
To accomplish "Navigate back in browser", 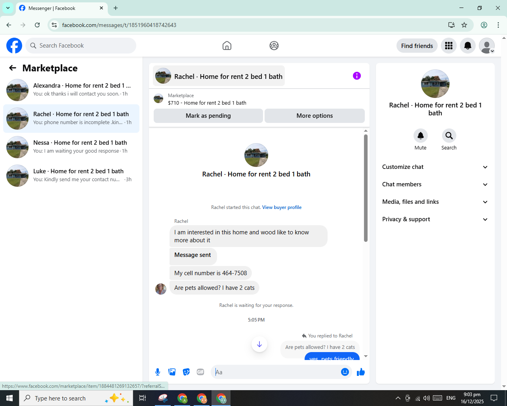I will click(x=9, y=25).
